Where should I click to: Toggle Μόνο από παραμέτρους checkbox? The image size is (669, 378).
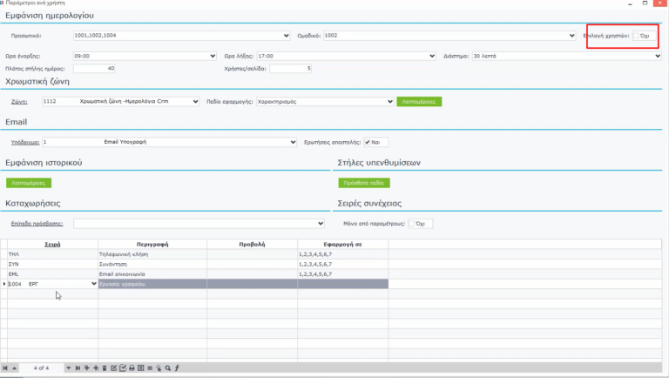click(x=412, y=224)
